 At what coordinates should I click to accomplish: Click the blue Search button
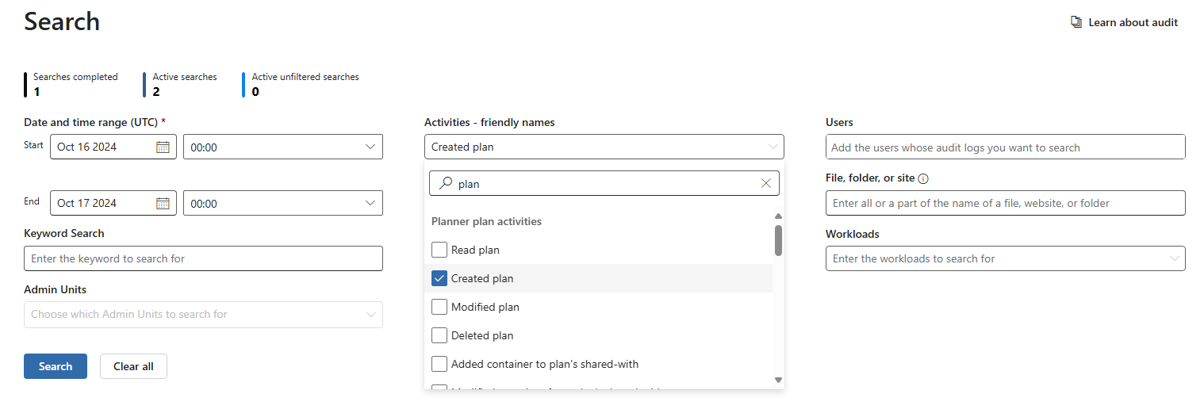[56, 366]
